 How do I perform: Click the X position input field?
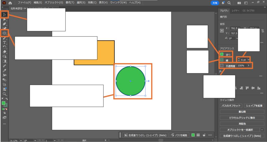point(233,28)
